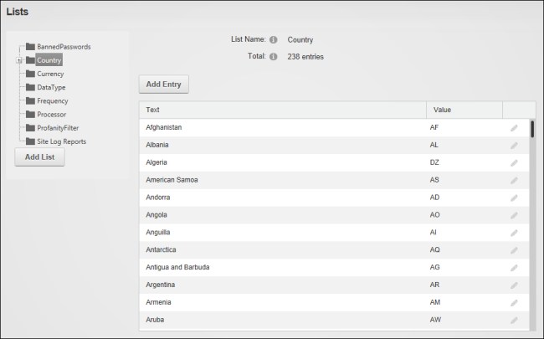
Task: Click the Anguilla text cell
Action: pos(283,233)
